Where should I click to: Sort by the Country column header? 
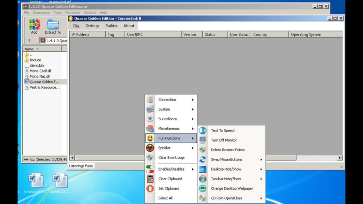coord(270,34)
